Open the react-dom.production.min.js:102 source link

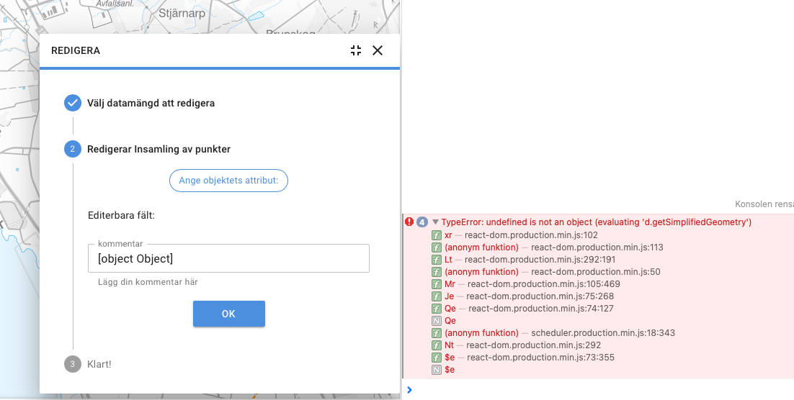click(x=531, y=235)
